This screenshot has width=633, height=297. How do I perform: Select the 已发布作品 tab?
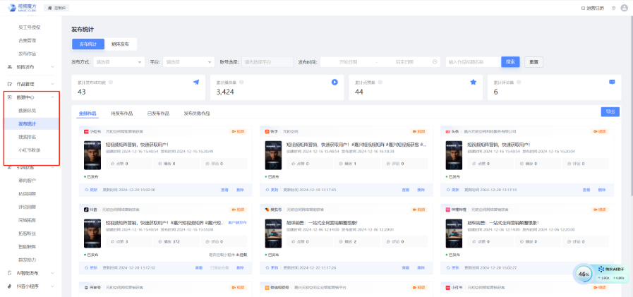(x=158, y=114)
